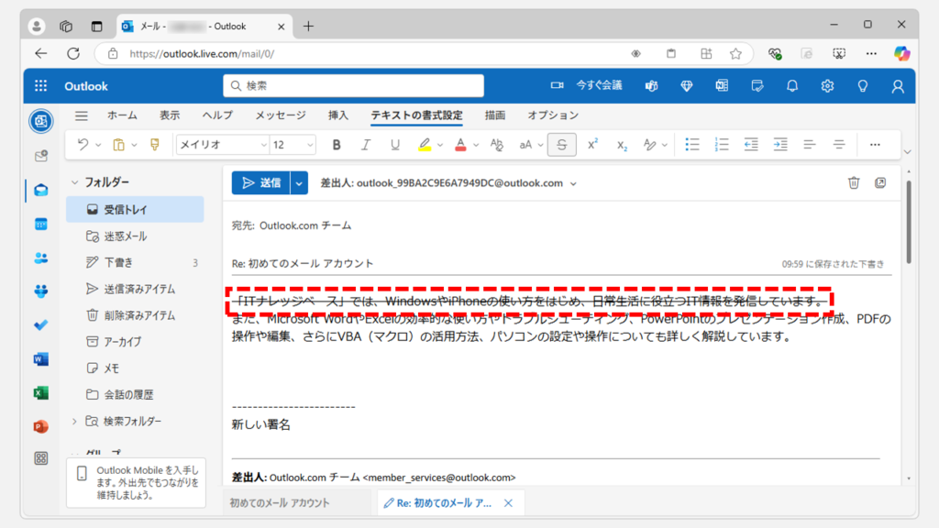This screenshot has height=528, width=939.
Task: Open Excel in the left rail
Action: 40,392
